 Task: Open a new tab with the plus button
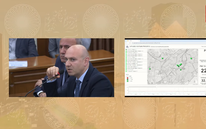[x=141, y=41]
